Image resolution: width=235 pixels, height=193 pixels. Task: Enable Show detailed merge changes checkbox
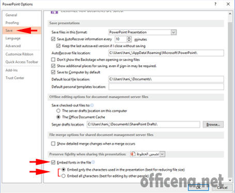coord(53,144)
